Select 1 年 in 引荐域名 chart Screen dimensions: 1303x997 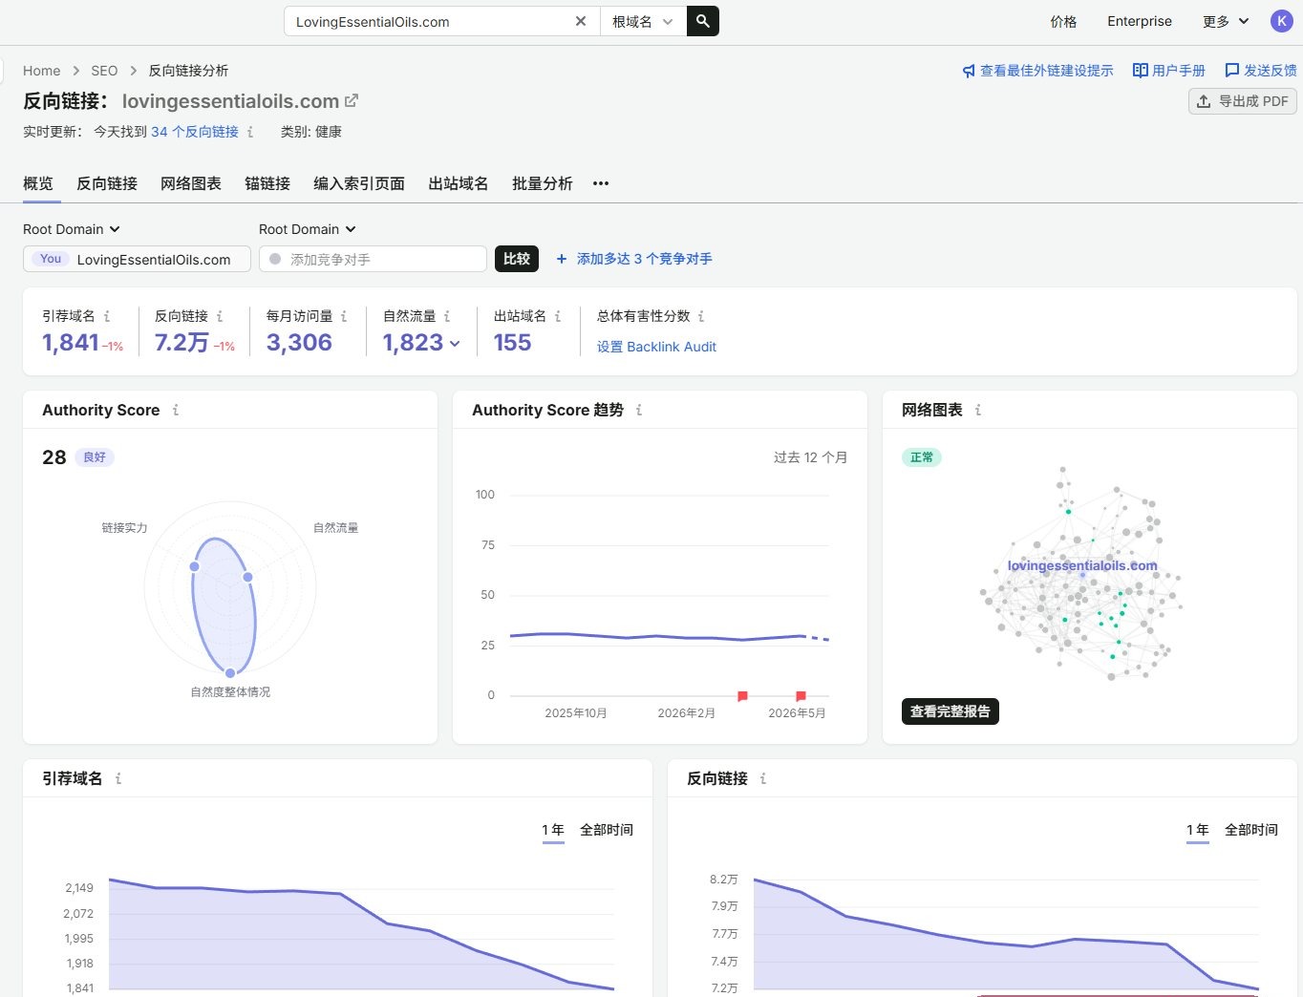coord(553,830)
